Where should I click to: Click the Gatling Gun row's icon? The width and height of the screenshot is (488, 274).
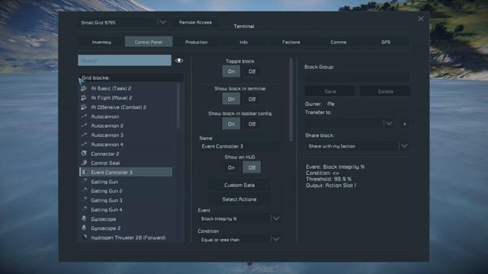point(84,181)
